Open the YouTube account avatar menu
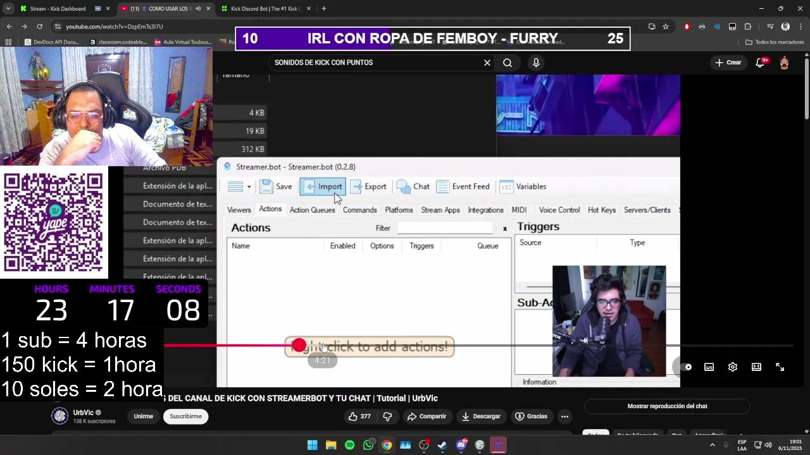The height and width of the screenshot is (455, 810). (x=785, y=63)
